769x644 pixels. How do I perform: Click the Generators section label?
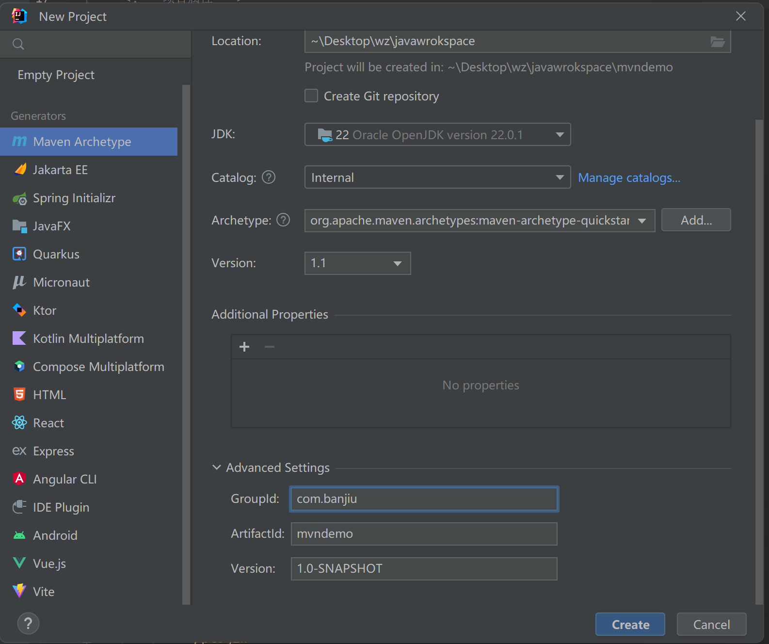(38, 116)
